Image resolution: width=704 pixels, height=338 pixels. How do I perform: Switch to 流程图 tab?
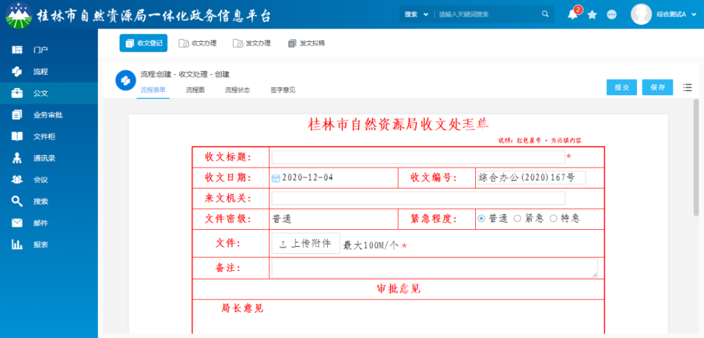196,90
